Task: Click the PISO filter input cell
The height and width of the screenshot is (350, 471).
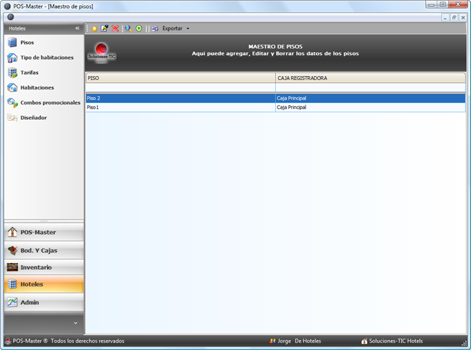Action: click(x=180, y=87)
